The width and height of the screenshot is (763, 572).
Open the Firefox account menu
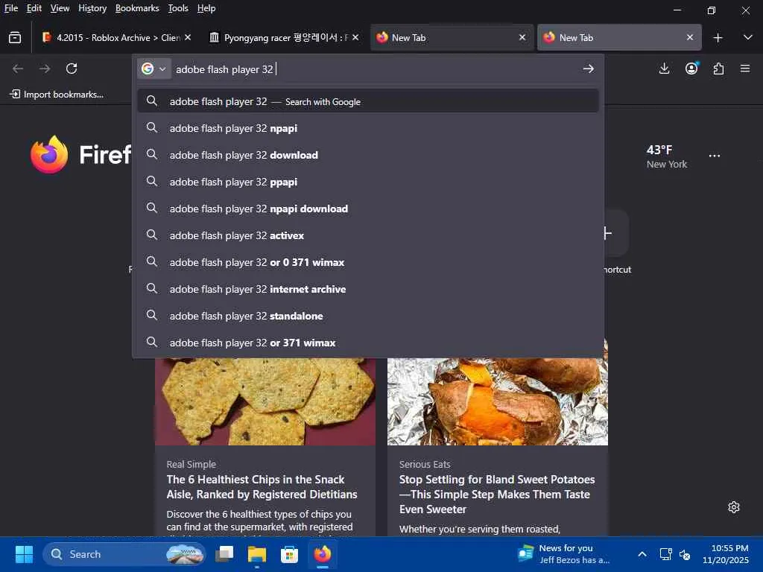(691, 69)
